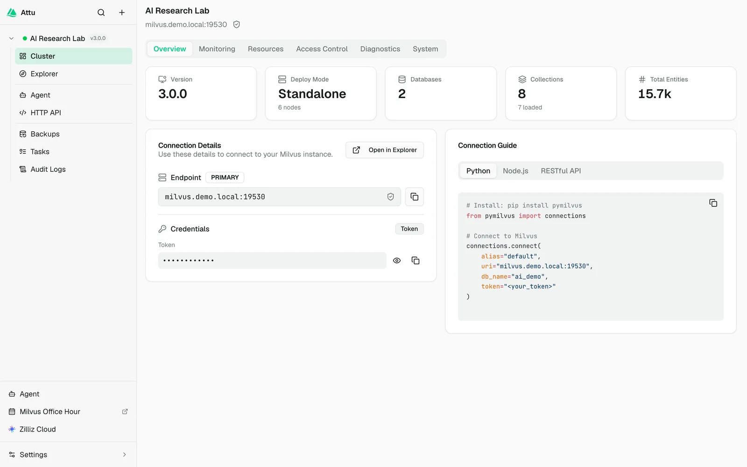747x467 pixels.
Task: Select the Overview tab
Action: pyautogui.click(x=170, y=49)
